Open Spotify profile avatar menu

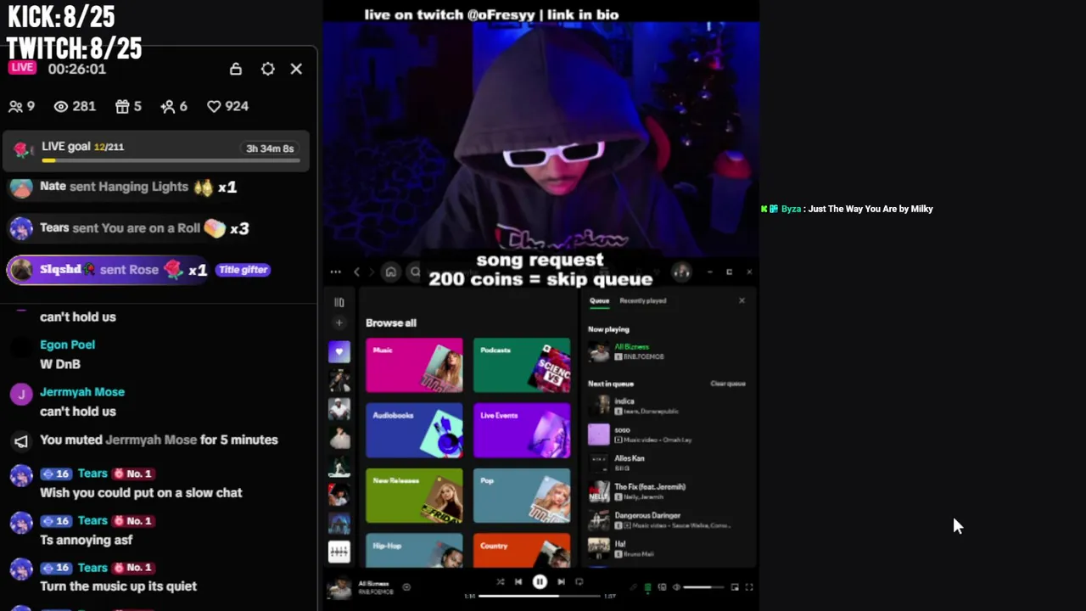coord(681,272)
